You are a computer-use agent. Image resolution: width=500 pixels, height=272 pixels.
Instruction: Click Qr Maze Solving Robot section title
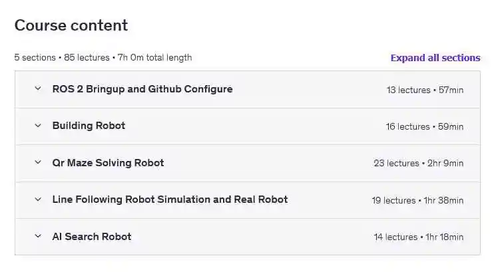(108, 163)
